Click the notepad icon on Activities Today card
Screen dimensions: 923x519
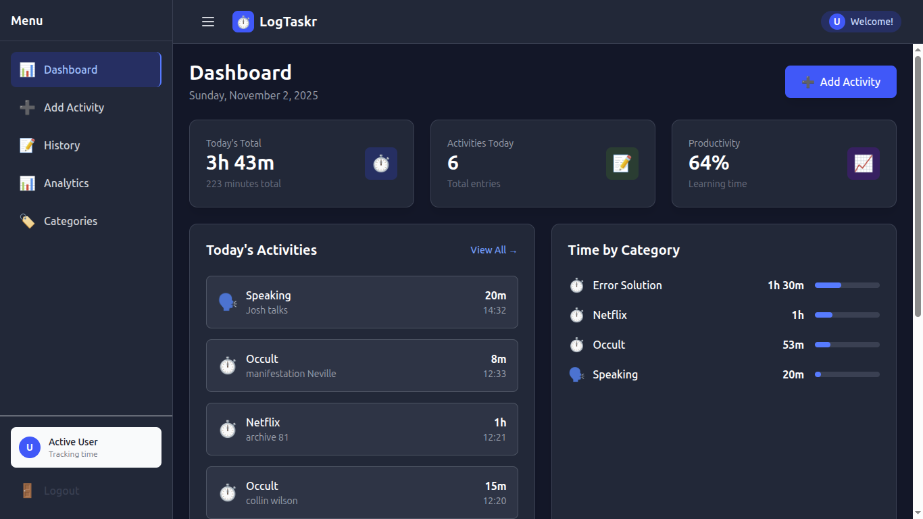click(x=622, y=163)
